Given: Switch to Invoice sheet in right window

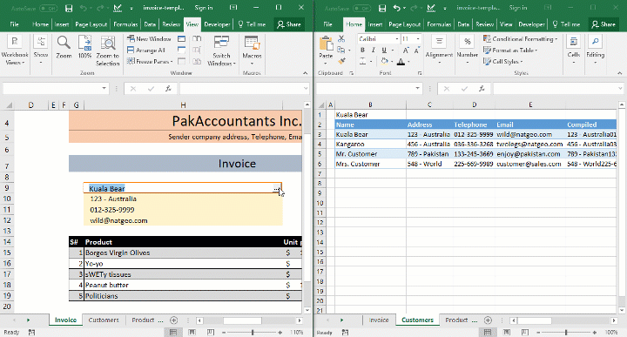Looking at the screenshot, I should click(379, 320).
